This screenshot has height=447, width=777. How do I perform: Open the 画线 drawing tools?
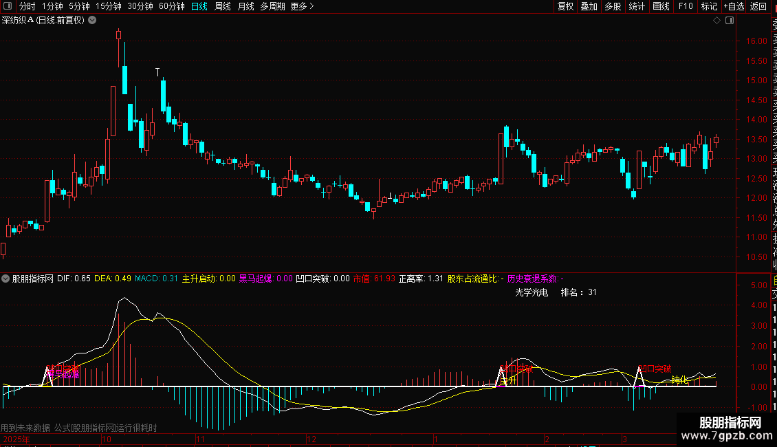pos(661,6)
